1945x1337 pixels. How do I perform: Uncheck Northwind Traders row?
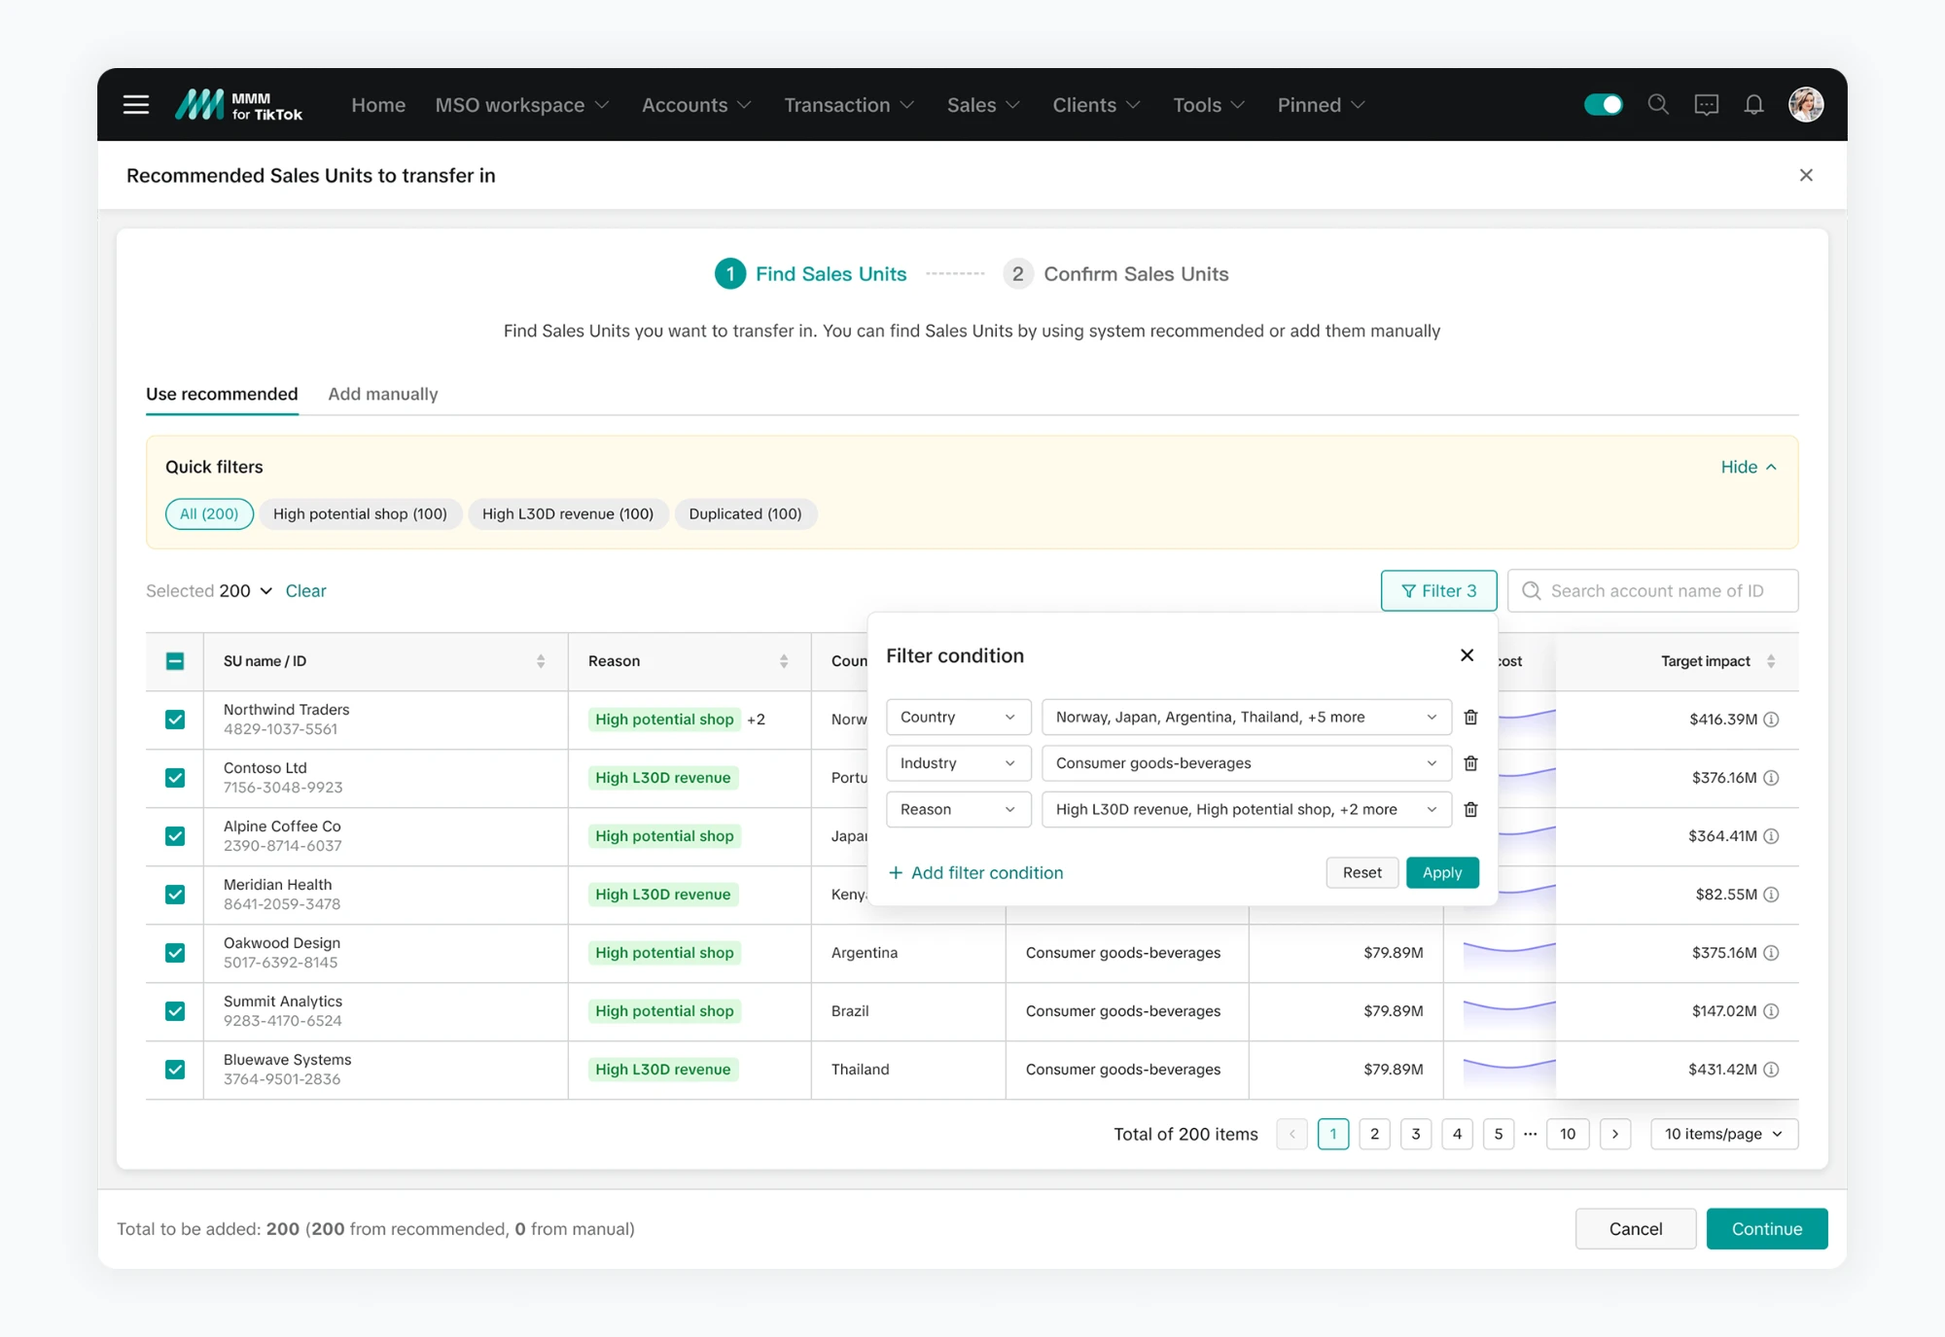(175, 720)
